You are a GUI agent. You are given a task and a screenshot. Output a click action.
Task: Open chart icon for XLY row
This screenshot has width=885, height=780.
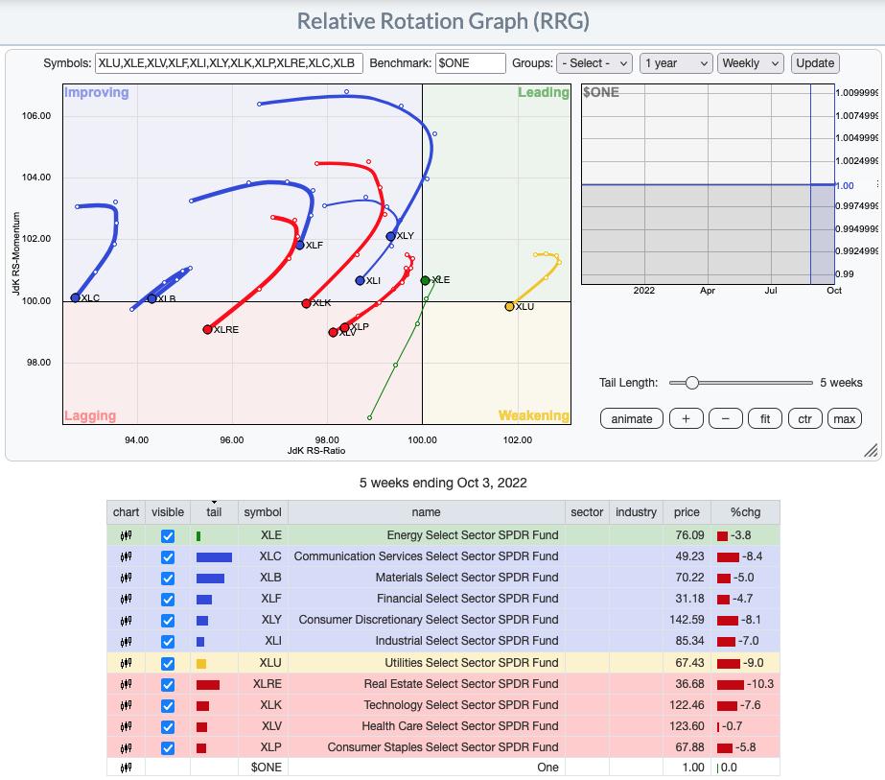(126, 620)
